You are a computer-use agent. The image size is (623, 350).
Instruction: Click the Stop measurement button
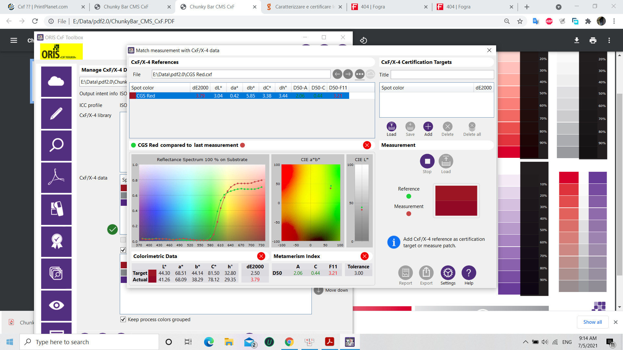coord(427,161)
